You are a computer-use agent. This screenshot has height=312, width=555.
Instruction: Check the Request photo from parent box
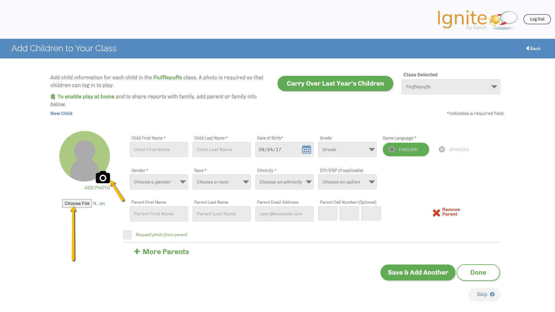coord(128,235)
